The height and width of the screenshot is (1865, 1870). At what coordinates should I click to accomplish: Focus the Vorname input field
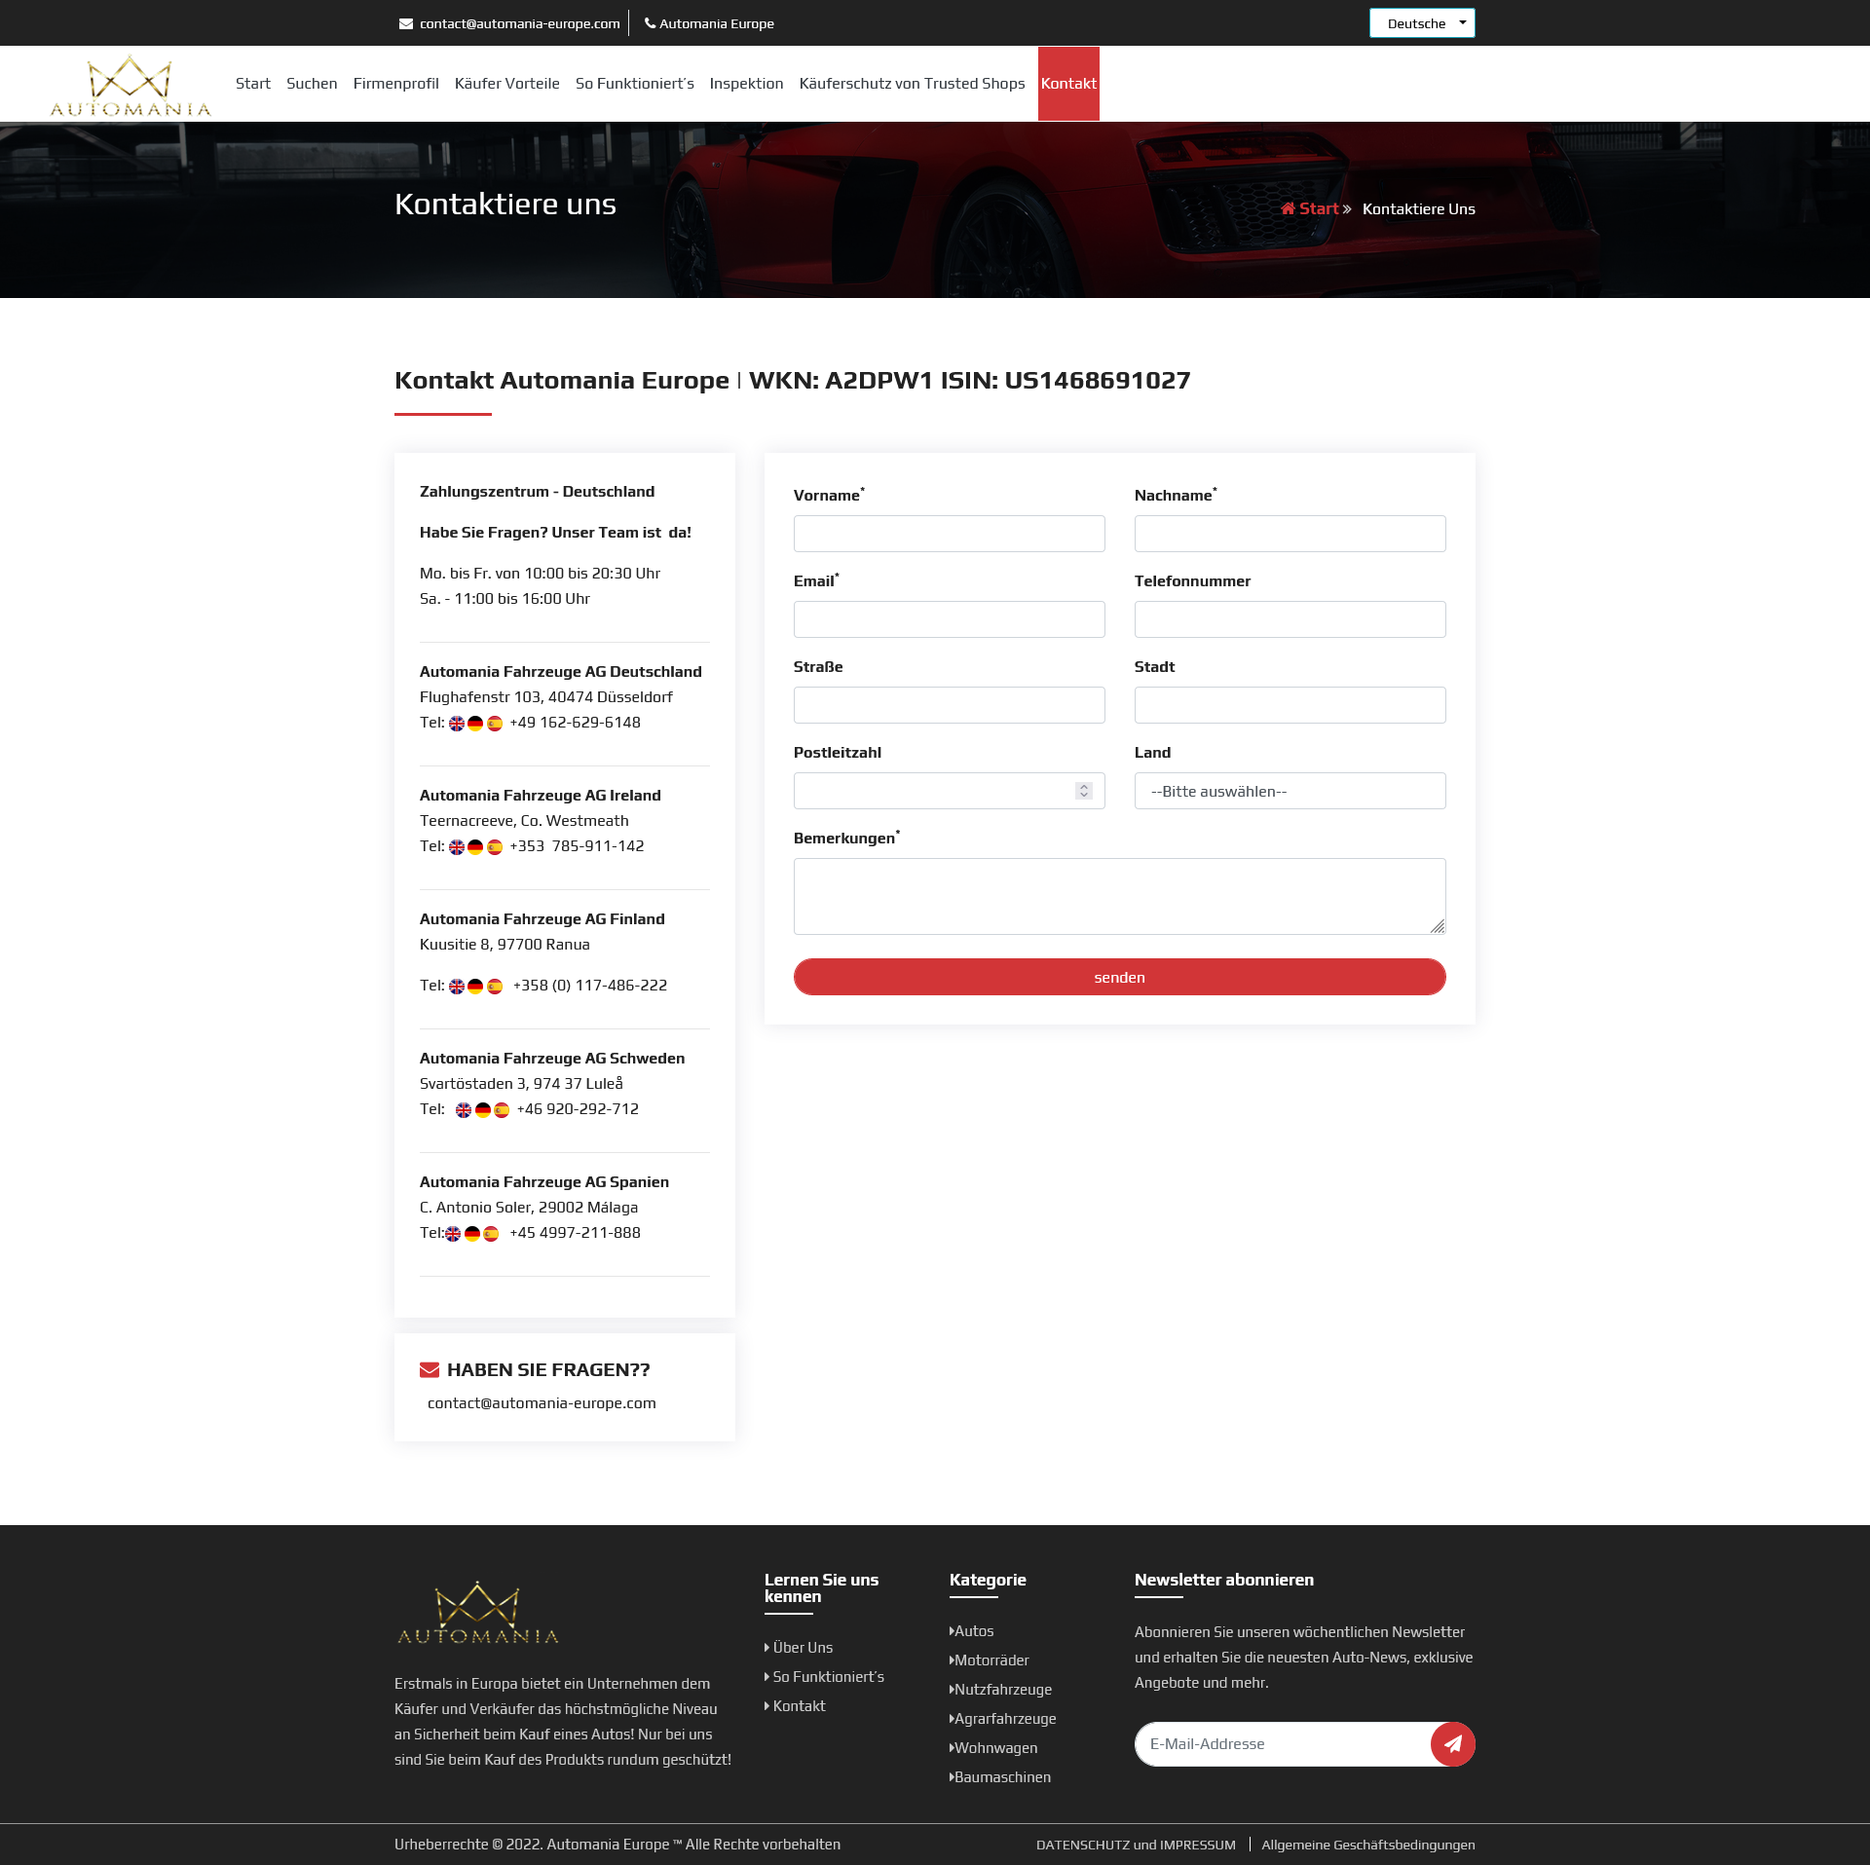coord(950,534)
